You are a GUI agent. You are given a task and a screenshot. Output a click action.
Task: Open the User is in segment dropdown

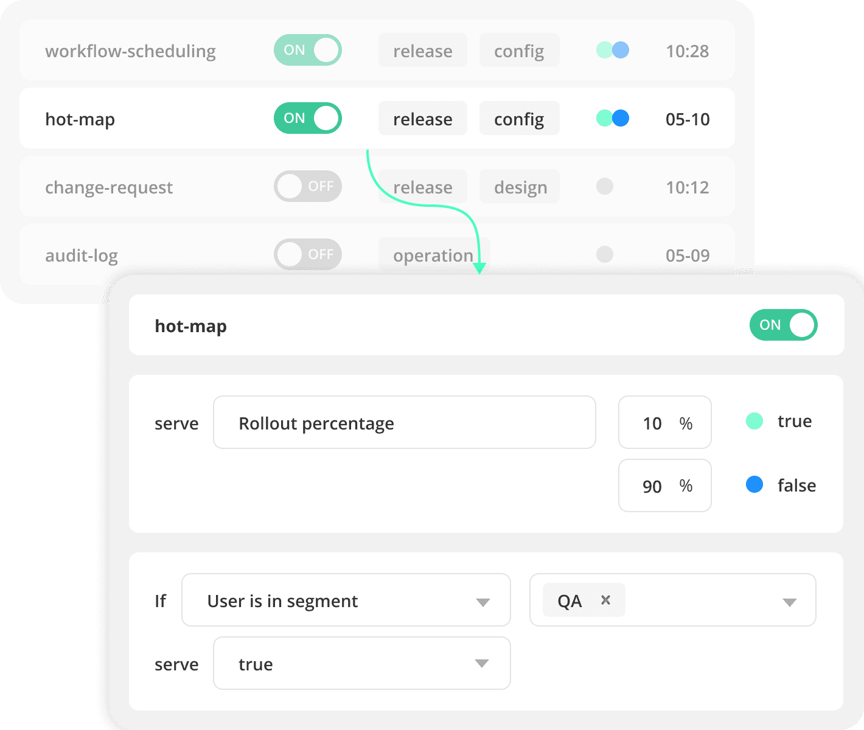pyautogui.click(x=346, y=600)
